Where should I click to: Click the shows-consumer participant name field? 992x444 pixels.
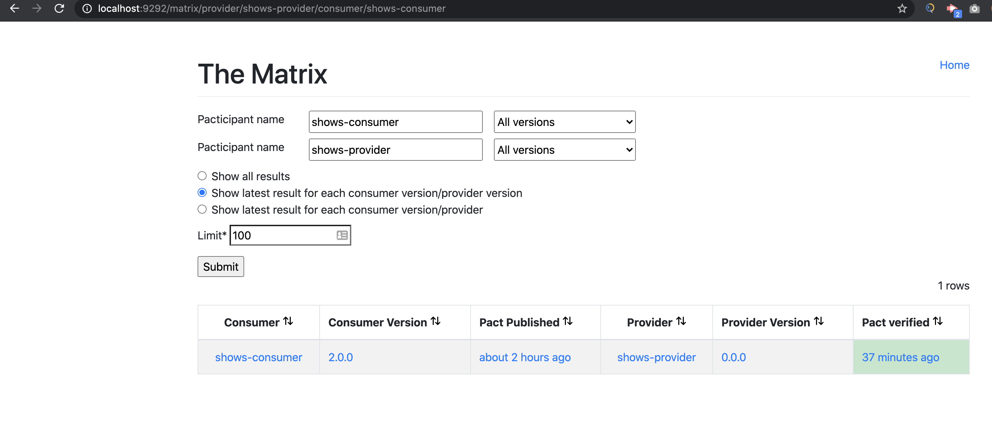point(395,122)
